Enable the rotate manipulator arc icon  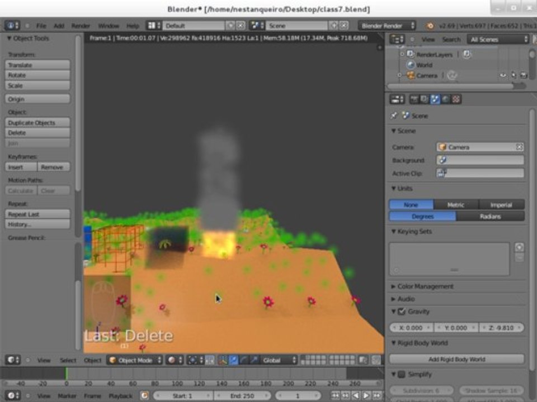[x=244, y=360]
